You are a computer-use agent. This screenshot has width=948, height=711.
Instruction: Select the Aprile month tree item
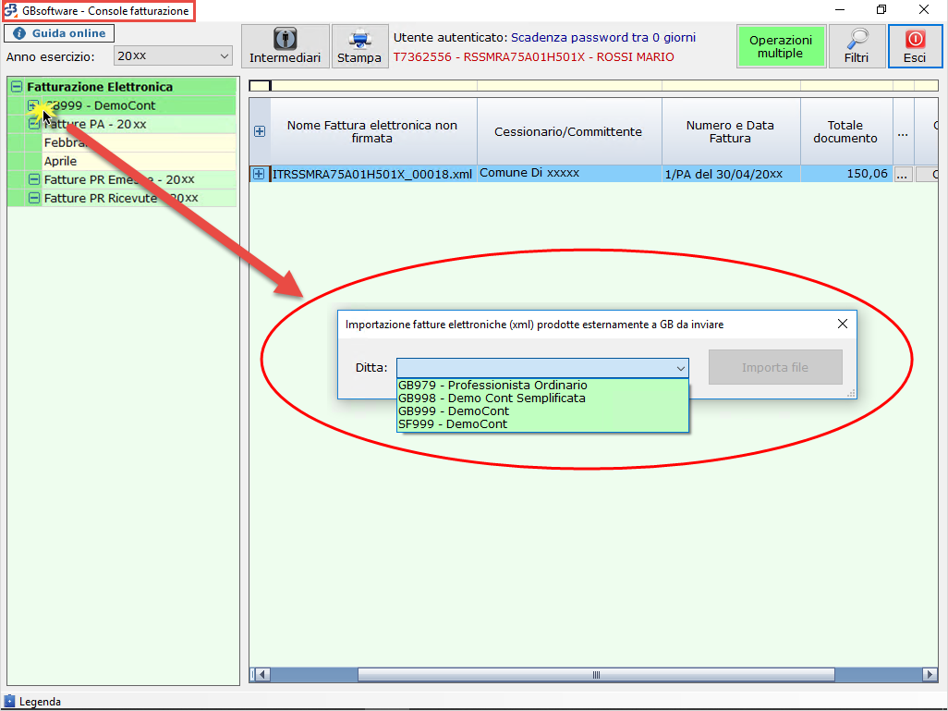pyautogui.click(x=61, y=161)
